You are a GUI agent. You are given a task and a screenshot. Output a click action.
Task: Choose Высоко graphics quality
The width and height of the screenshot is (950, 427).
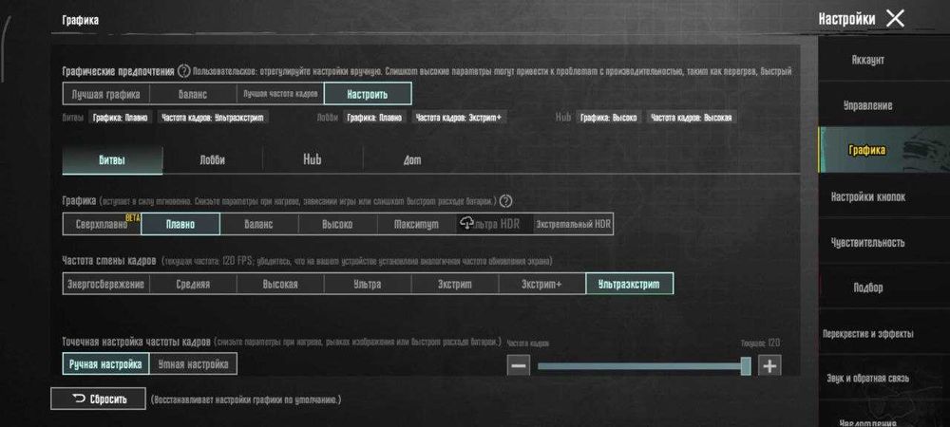coord(337,224)
